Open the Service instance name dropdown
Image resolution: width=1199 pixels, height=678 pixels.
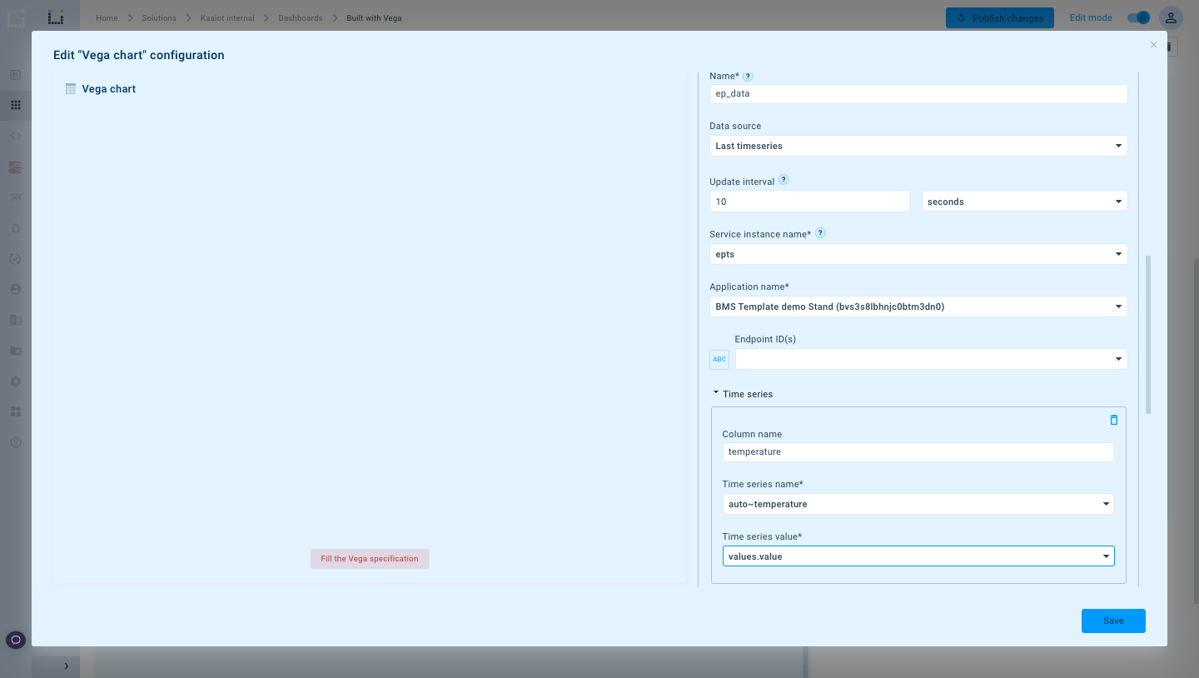918,254
